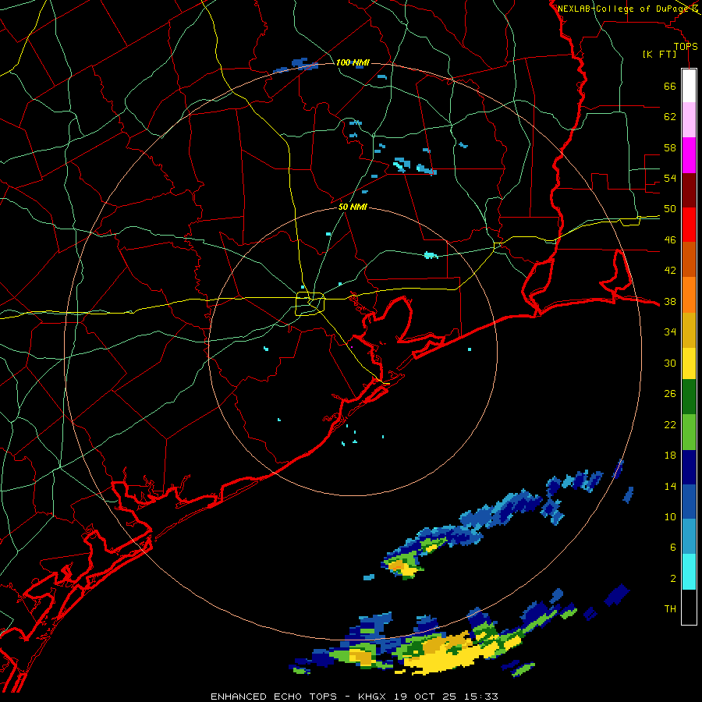The image size is (702, 702).
Task: Pick the dark green legend swatch
Action: point(689,397)
